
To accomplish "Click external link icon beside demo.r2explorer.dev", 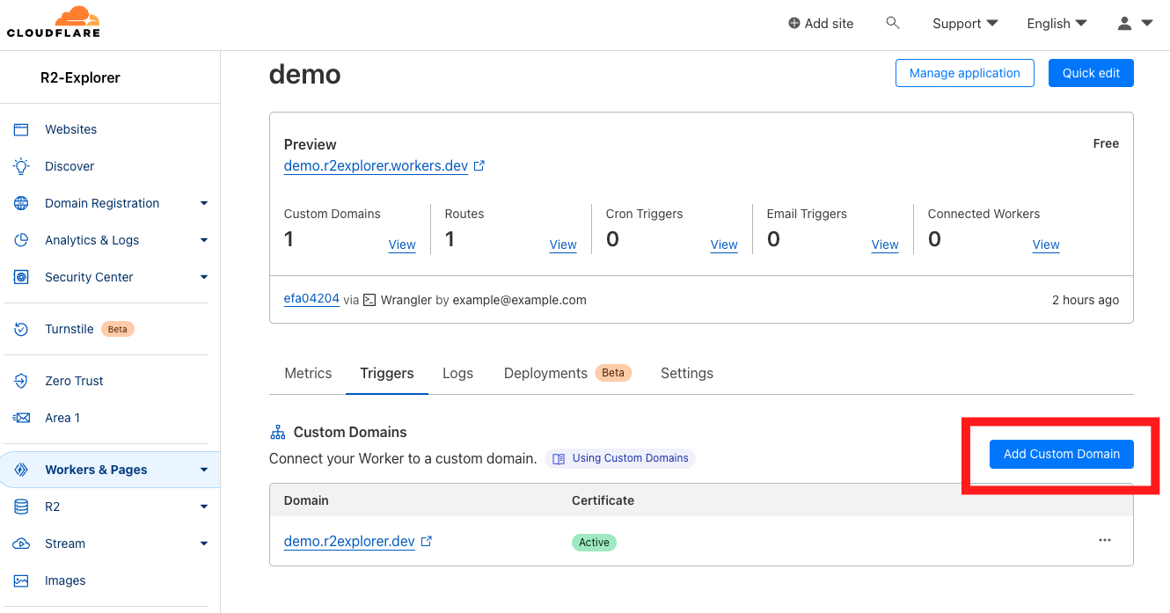I will [427, 542].
